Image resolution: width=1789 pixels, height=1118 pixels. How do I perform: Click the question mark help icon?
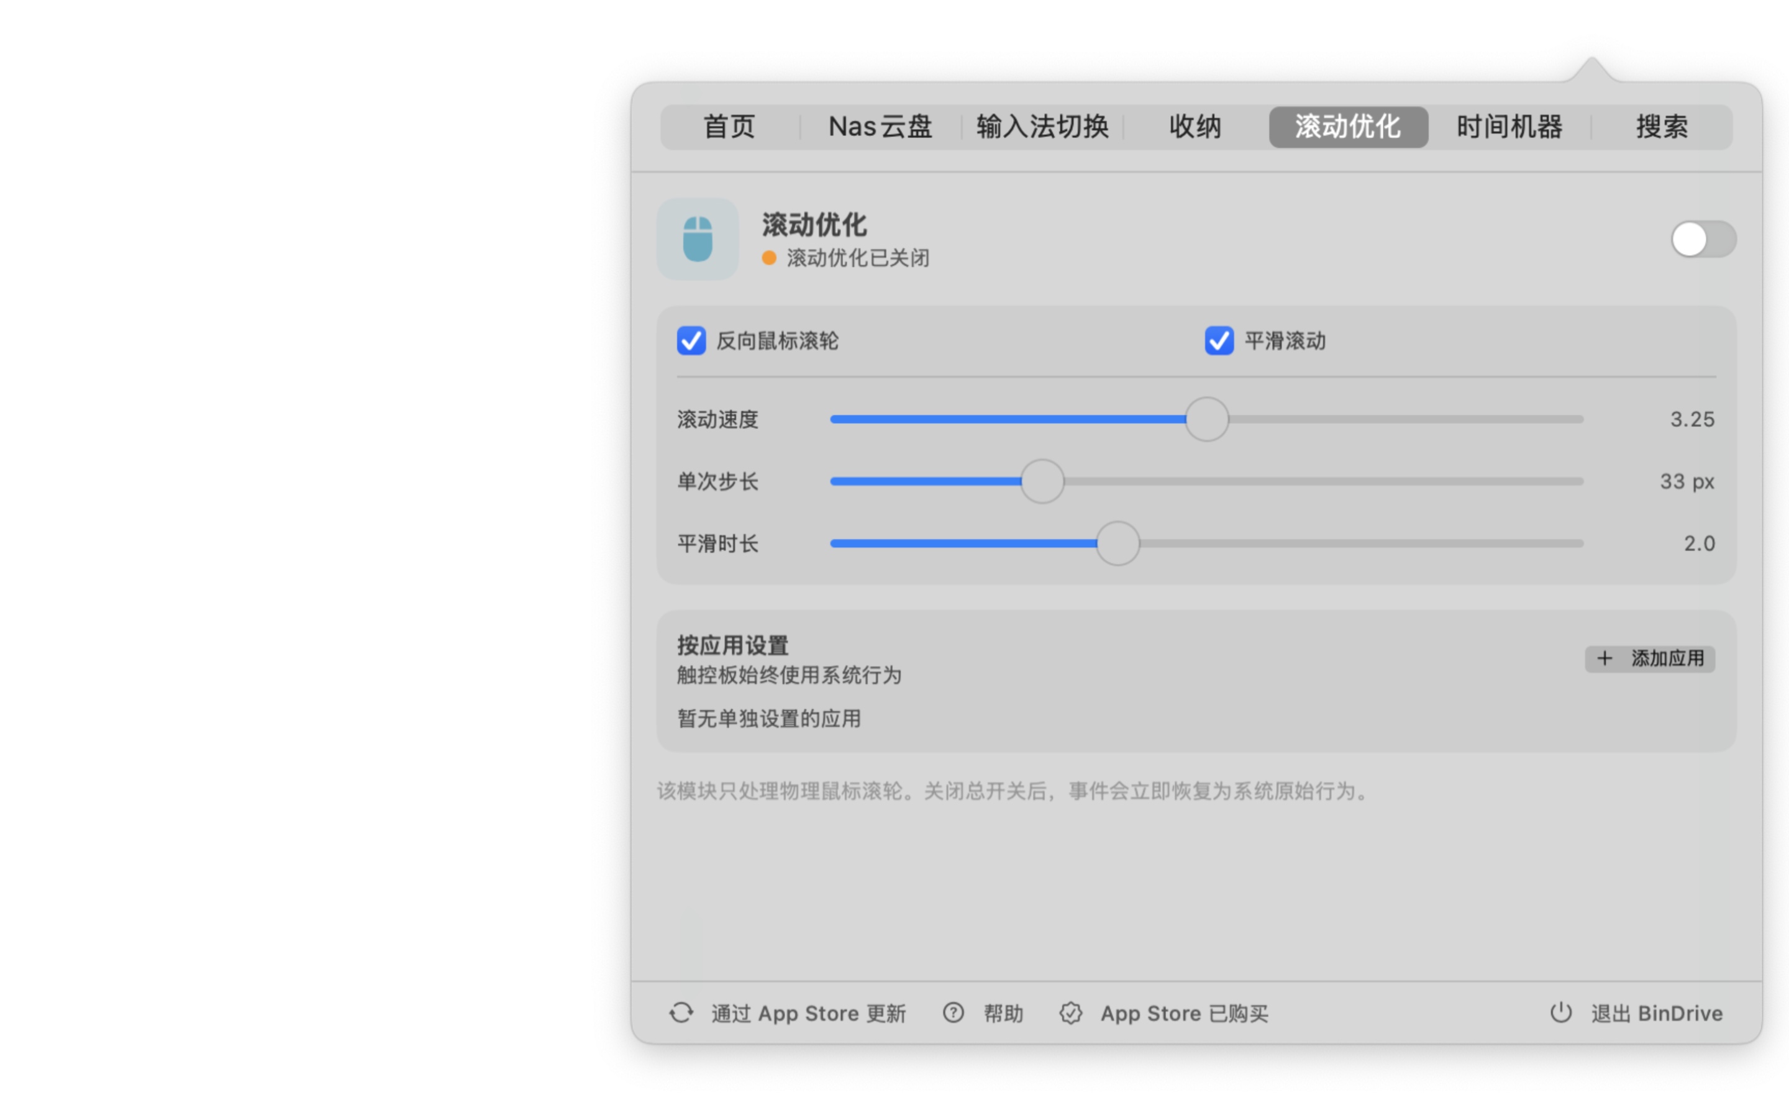953,1012
